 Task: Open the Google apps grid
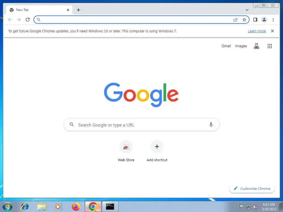click(270, 46)
